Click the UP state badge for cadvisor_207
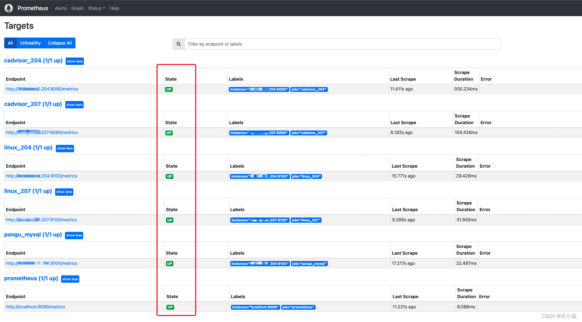This screenshot has width=582, height=322. (169, 133)
